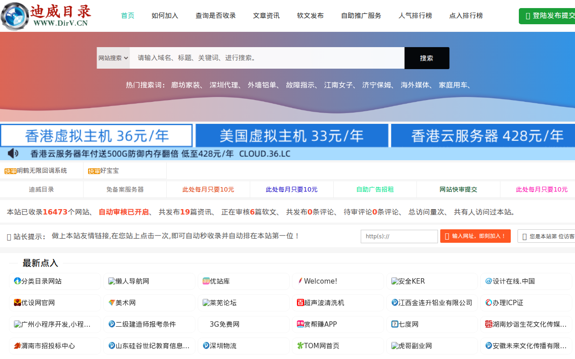Click the 登陆发布提交 green button
Image resolution: width=575 pixels, height=359 pixels.
[x=548, y=16]
